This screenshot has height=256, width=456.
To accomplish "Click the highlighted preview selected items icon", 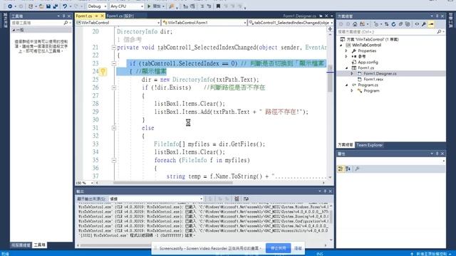I will point(431,24).
